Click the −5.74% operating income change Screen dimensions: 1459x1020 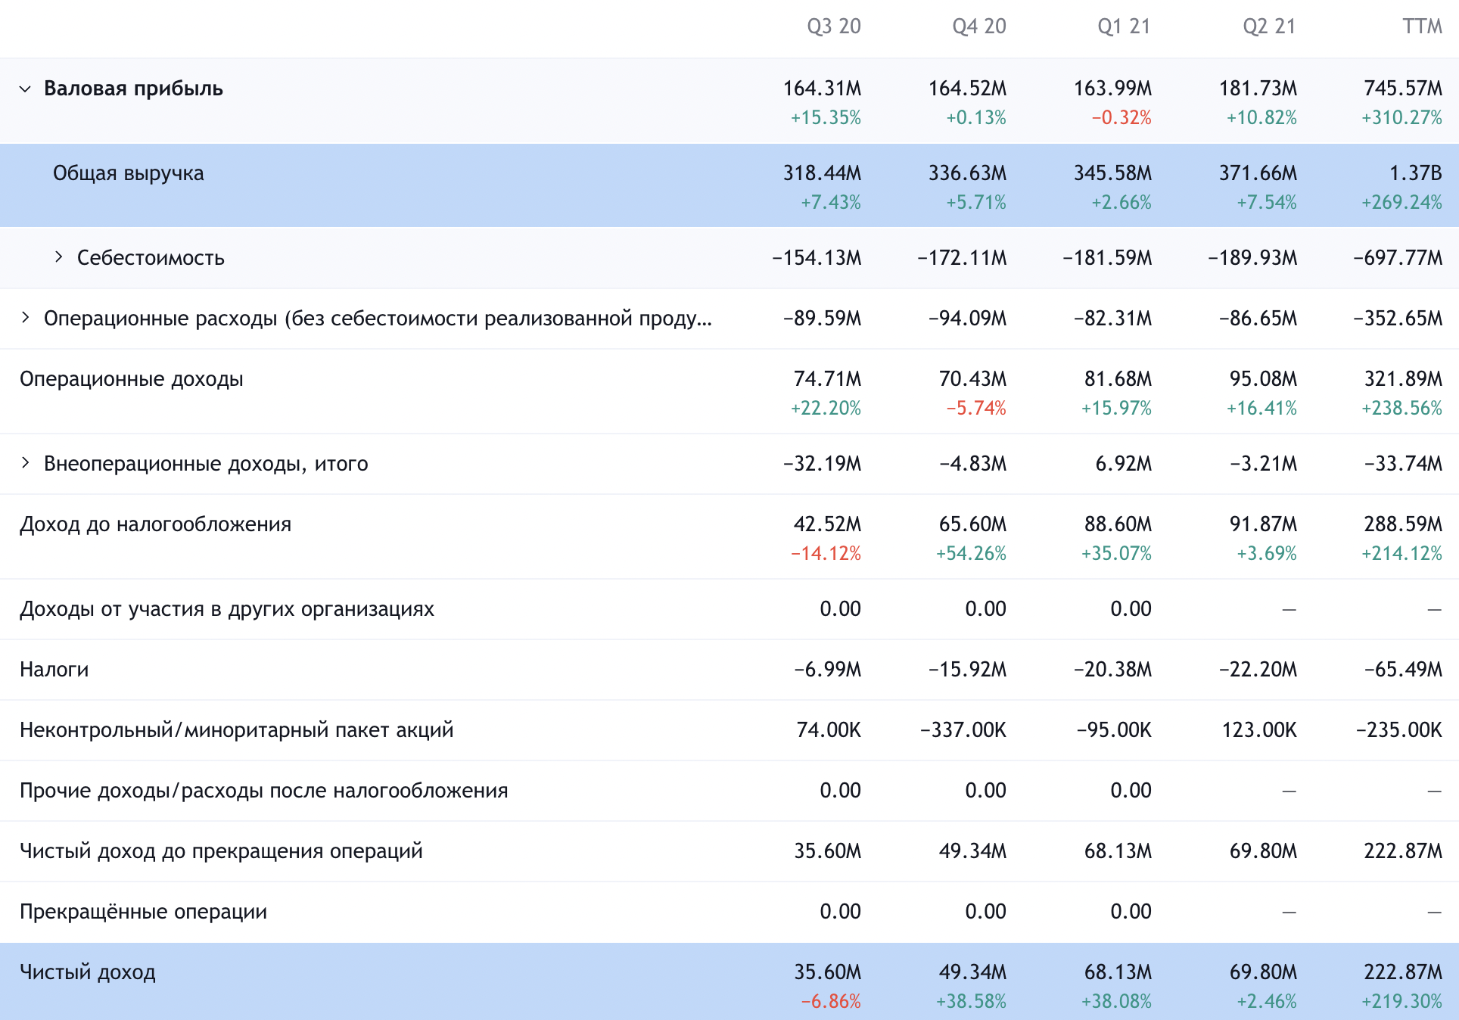pyautogui.click(x=975, y=409)
